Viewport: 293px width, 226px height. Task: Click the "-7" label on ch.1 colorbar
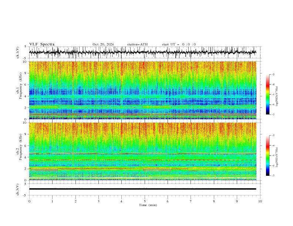click(273, 114)
